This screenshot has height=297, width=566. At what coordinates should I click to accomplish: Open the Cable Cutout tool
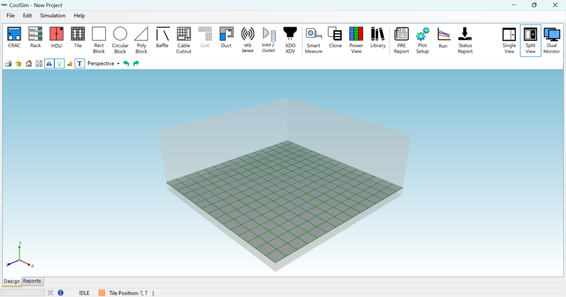click(183, 38)
